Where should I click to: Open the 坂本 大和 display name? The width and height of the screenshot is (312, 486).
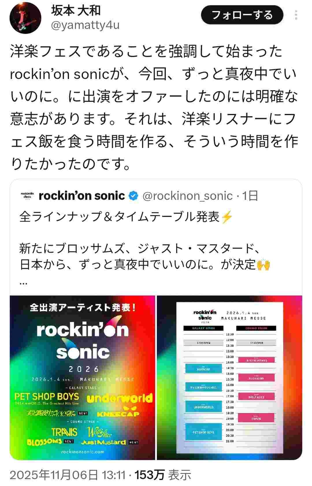[x=76, y=10]
